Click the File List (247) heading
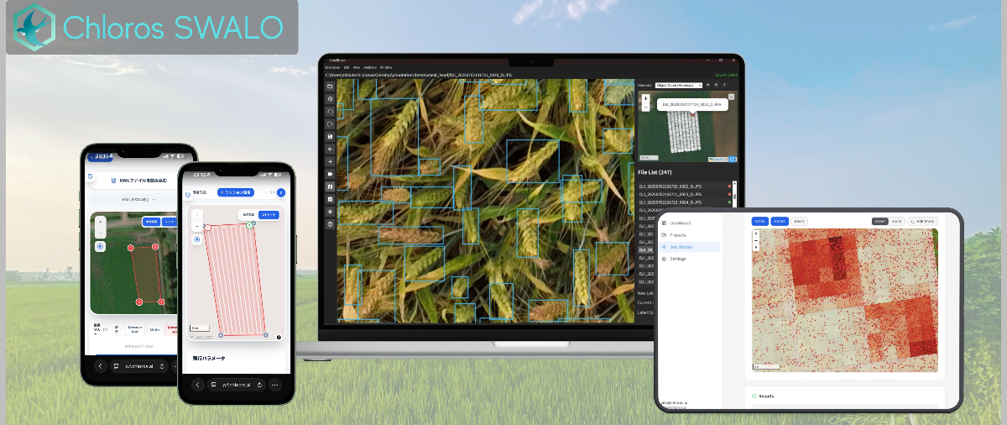 click(655, 172)
